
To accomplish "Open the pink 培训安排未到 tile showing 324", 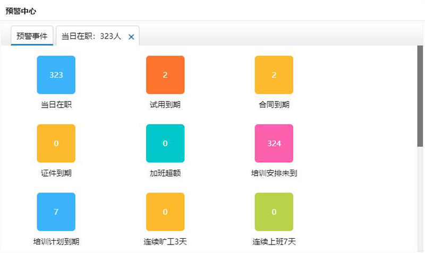I will (274, 143).
